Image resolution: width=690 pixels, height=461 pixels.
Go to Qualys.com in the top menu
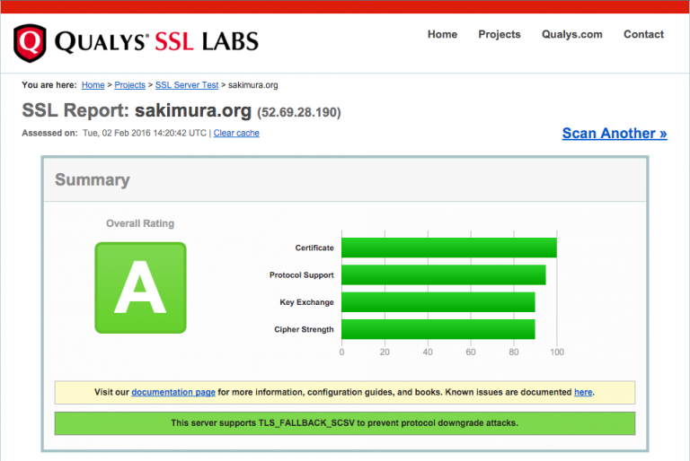[x=571, y=34]
